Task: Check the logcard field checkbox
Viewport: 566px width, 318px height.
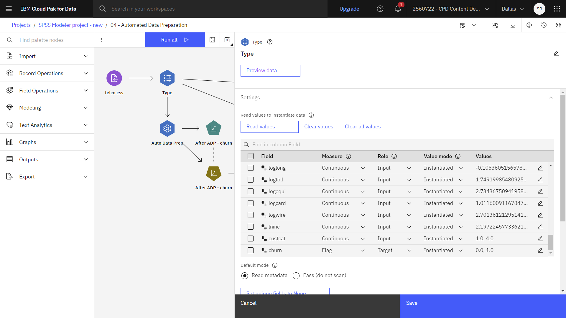Action: point(251,203)
